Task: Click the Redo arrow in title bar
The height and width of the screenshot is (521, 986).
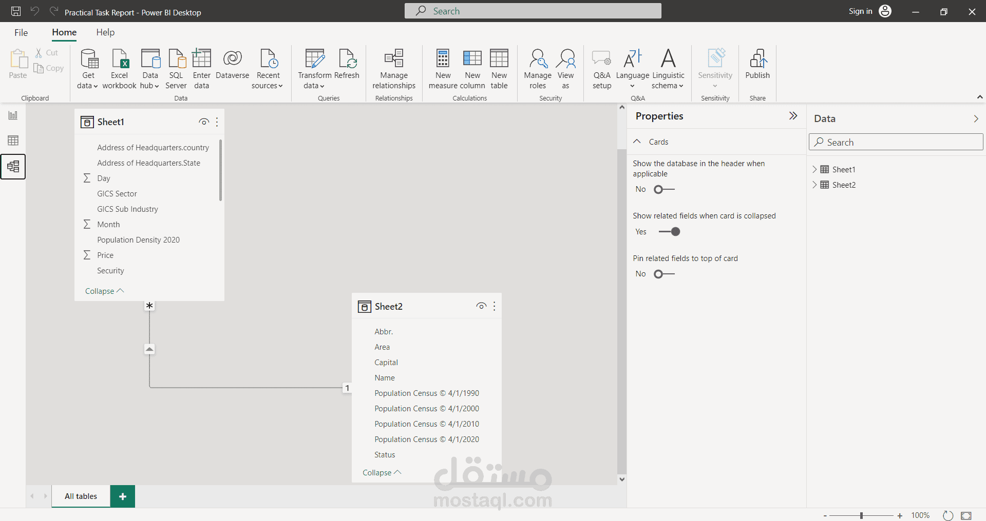Action: click(54, 11)
